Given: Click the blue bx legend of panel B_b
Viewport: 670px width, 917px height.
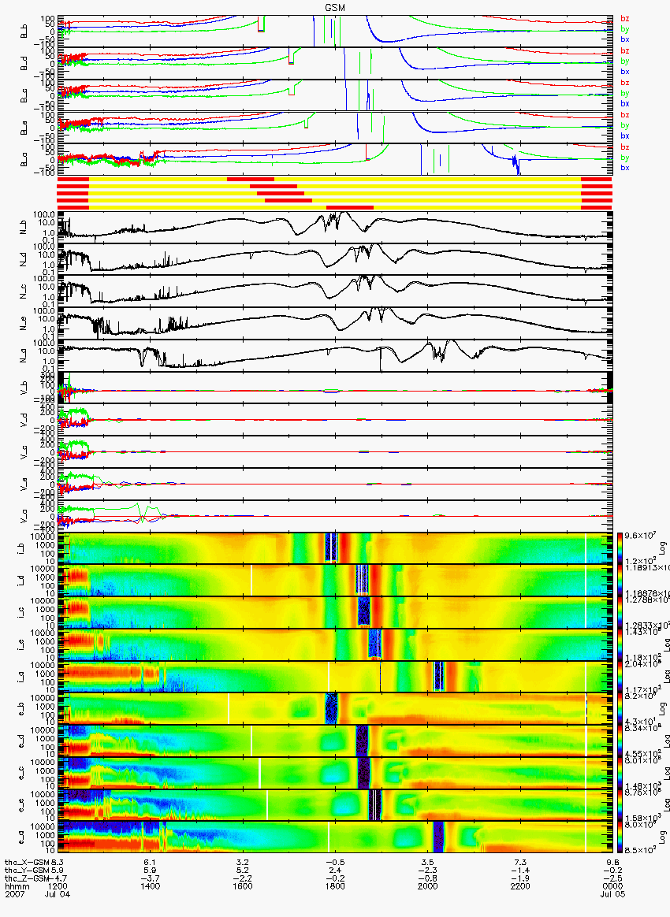Looking at the screenshot, I should (x=624, y=39).
